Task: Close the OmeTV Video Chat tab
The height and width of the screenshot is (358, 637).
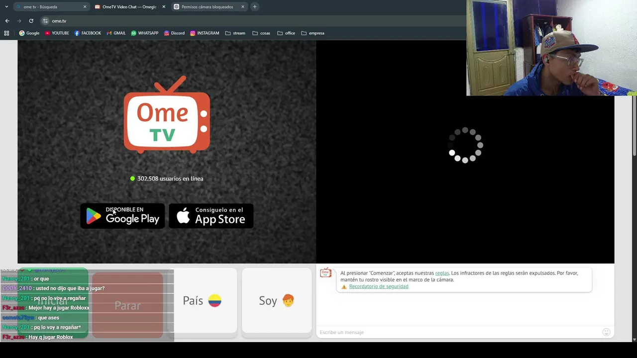Action: pos(164,7)
